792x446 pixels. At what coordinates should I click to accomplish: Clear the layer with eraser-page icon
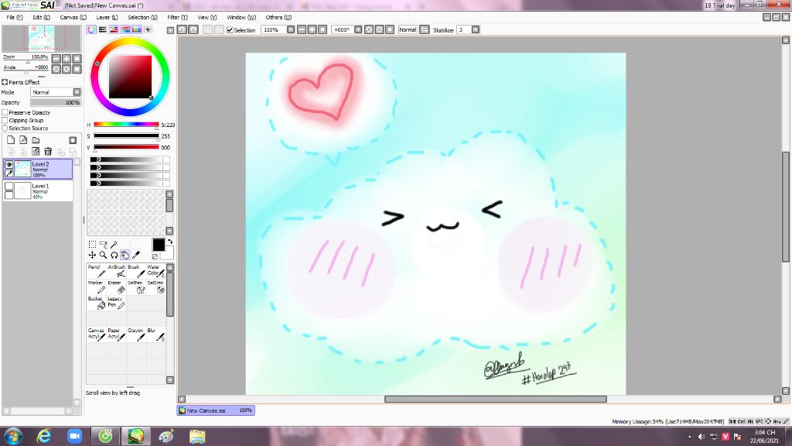(36, 151)
